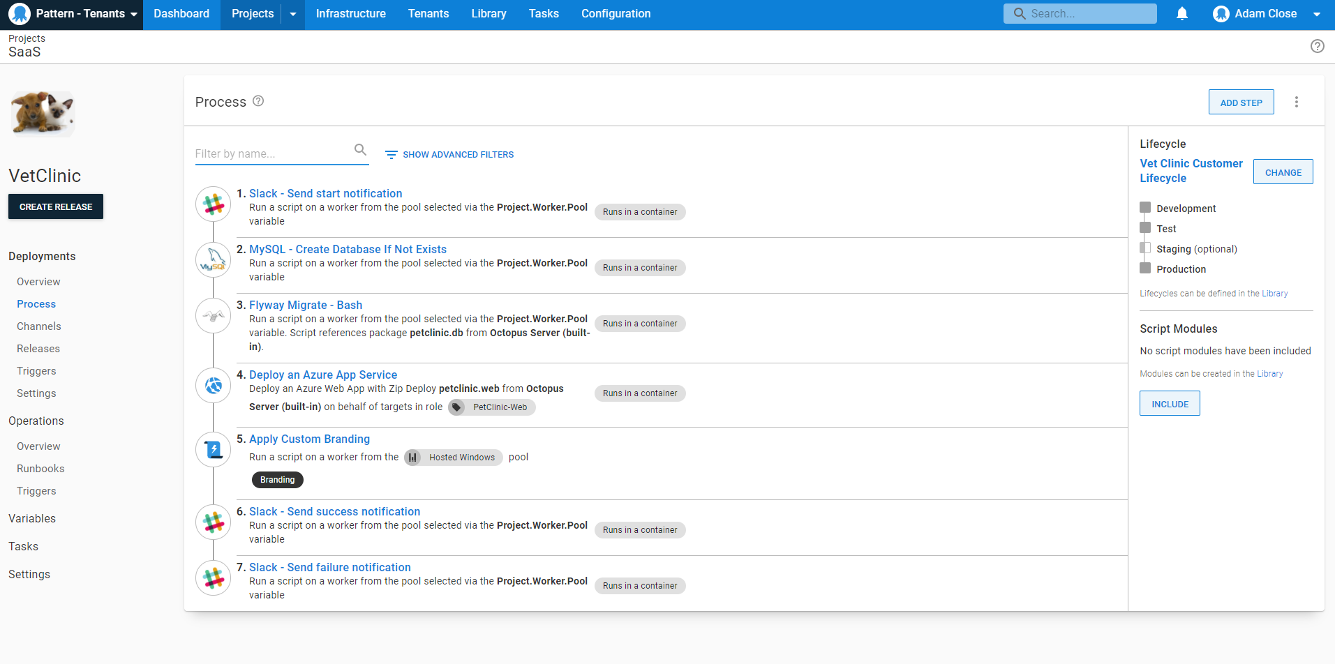Click the Add Step button
The image size is (1335, 664).
(1241, 103)
